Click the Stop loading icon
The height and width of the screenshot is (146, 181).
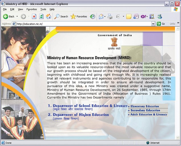click(34, 16)
